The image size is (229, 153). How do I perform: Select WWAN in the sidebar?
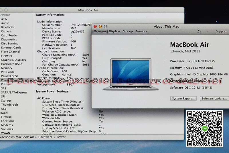pyautogui.click(x=5, y=133)
